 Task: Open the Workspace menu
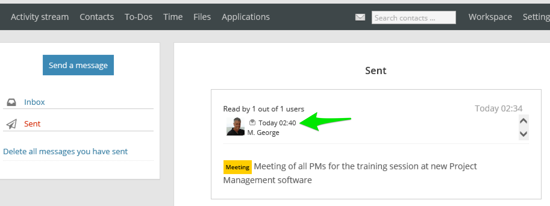click(490, 17)
